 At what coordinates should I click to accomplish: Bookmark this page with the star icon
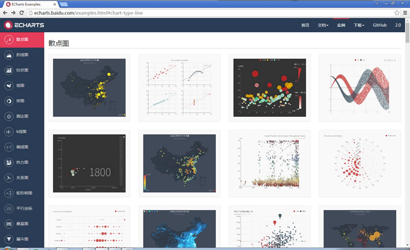click(x=397, y=13)
